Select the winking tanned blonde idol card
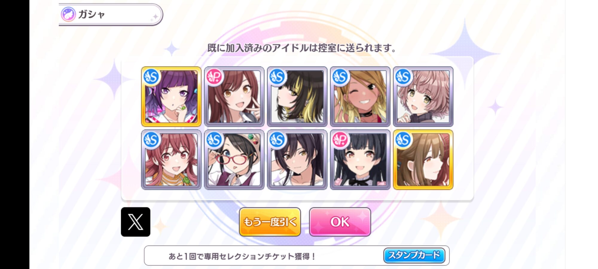The height and width of the screenshot is (269, 598). tap(360, 97)
